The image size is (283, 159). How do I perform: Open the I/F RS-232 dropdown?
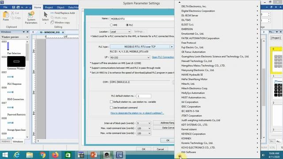point(130,57)
